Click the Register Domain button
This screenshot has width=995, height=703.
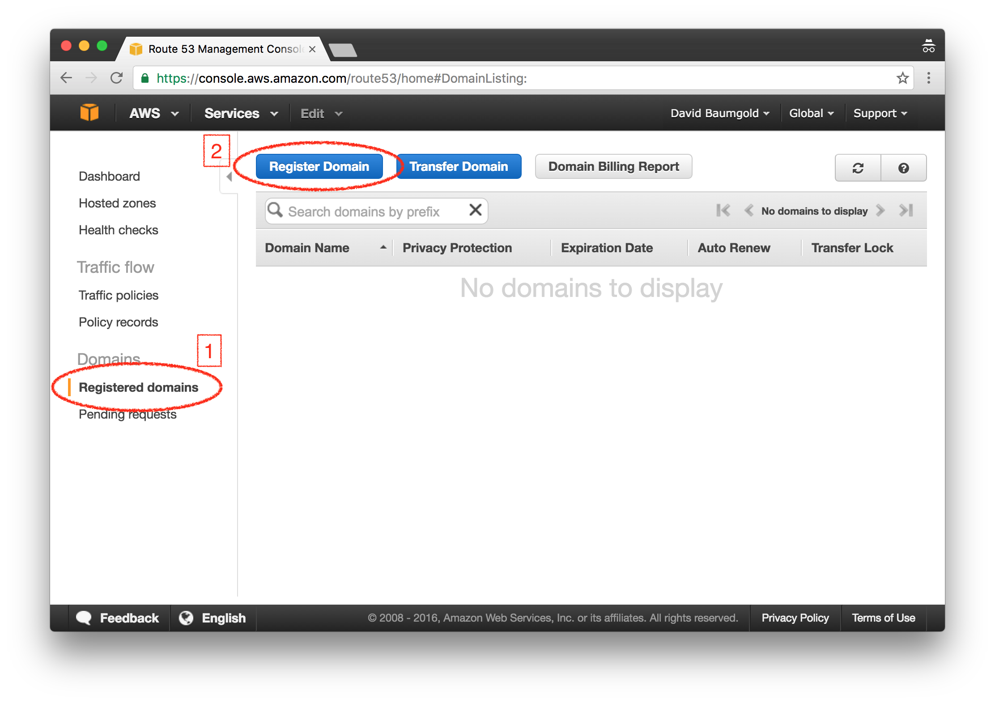click(319, 167)
